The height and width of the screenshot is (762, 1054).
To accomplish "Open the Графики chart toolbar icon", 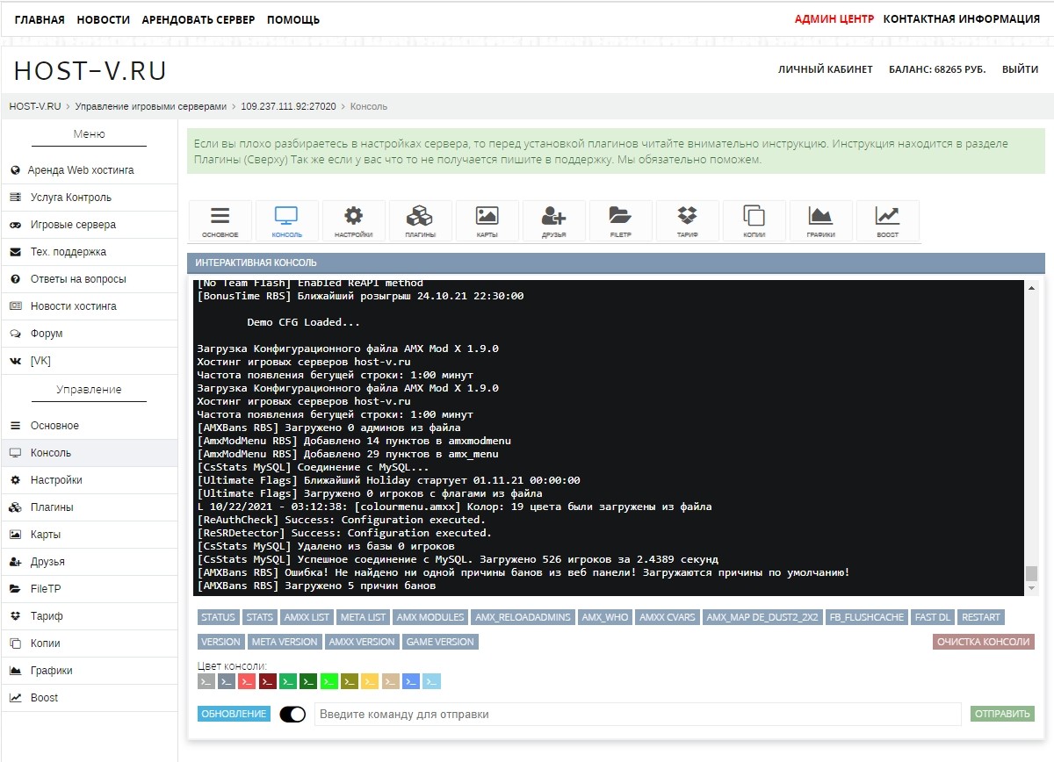I will tap(820, 221).
